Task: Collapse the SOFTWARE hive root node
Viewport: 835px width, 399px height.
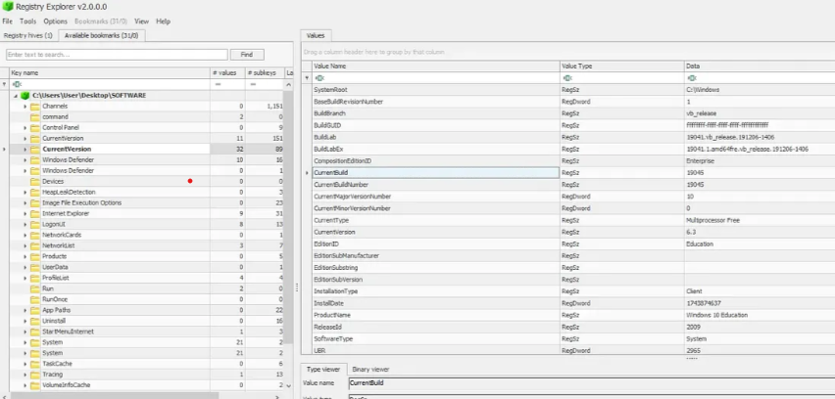Action: click(16, 96)
